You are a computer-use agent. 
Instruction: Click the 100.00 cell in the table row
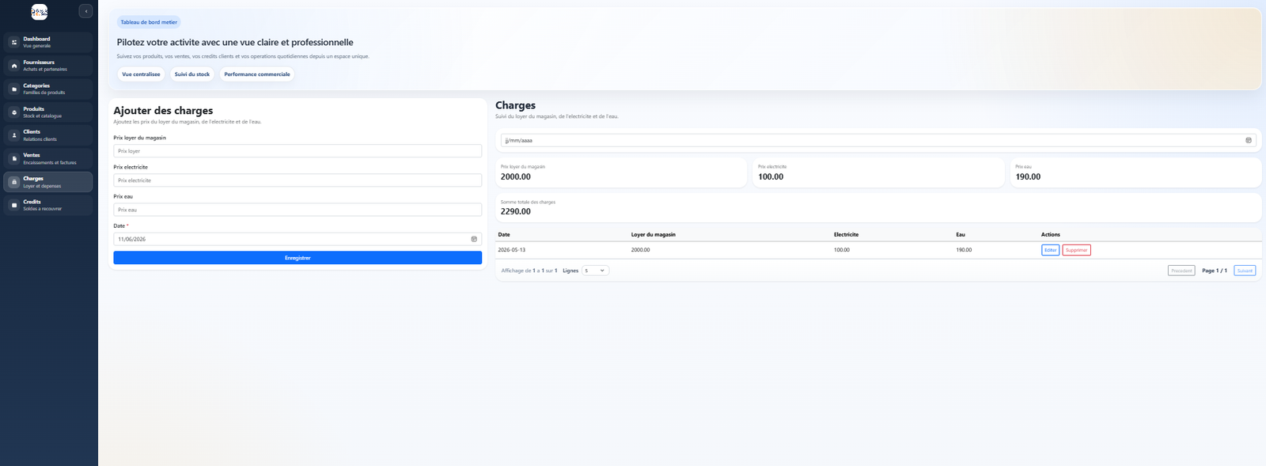tap(842, 250)
